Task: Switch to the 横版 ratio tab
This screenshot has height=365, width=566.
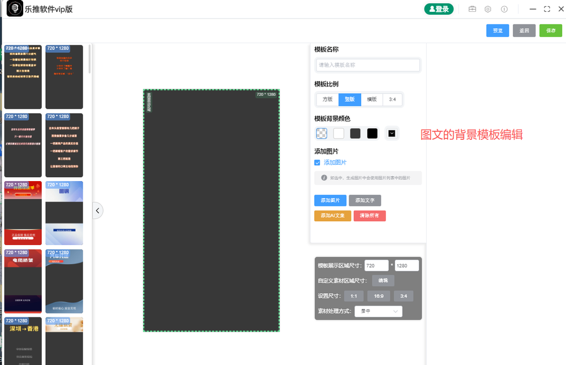Action: 371,99
